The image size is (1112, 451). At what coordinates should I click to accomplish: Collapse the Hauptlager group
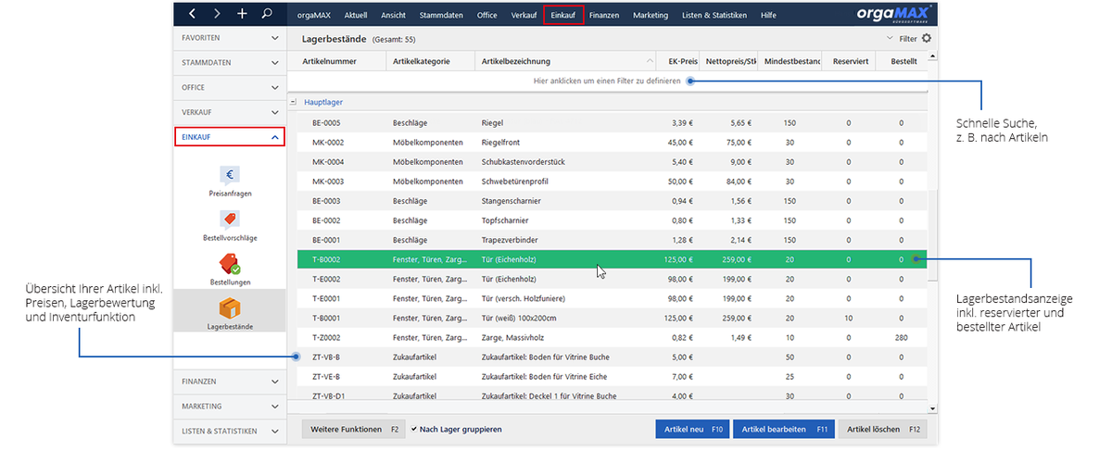(294, 103)
